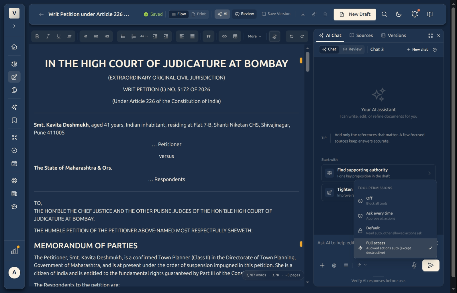Open the Aa text case dropdown
This screenshot has width=457, height=293.
point(144,36)
